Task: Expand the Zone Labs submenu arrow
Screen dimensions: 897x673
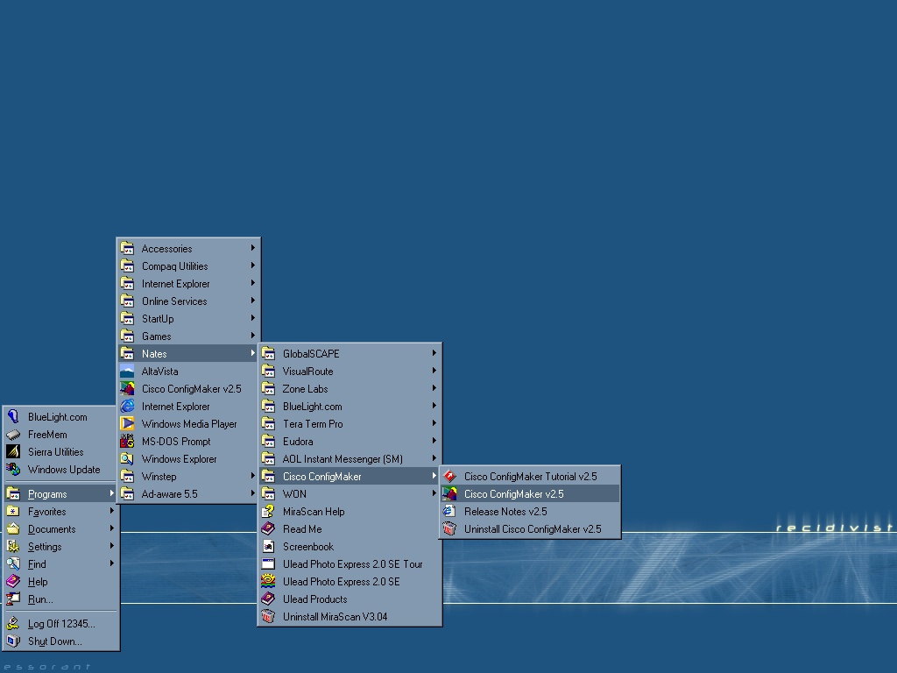Action: pos(434,388)
